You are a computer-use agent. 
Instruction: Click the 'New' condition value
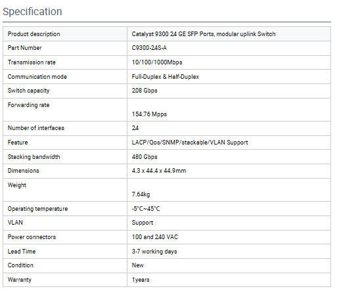coord(137,265)
